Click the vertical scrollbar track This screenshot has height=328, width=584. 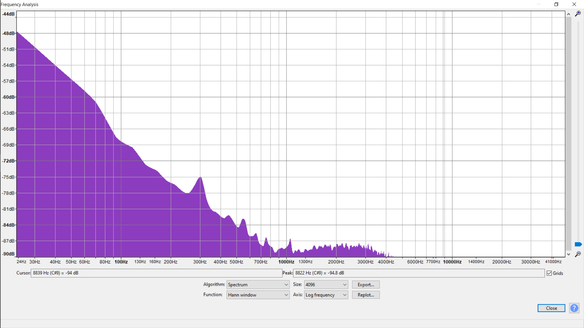click(x=568, y=134)
